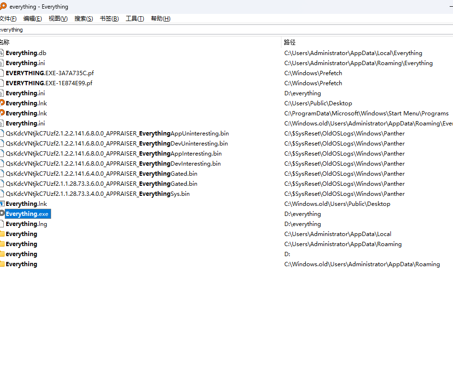453x384 pixels.
Task: Click file icon of Everything.lng
Action: [2, 224]
